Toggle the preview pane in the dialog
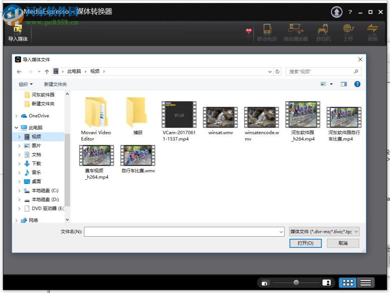This screenshot has height=293, width=390. coord(344,84)
